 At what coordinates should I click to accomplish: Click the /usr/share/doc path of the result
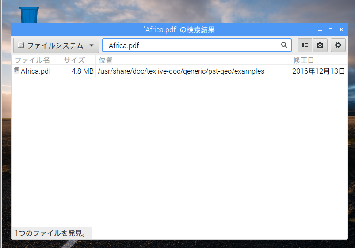coord(181,71)
